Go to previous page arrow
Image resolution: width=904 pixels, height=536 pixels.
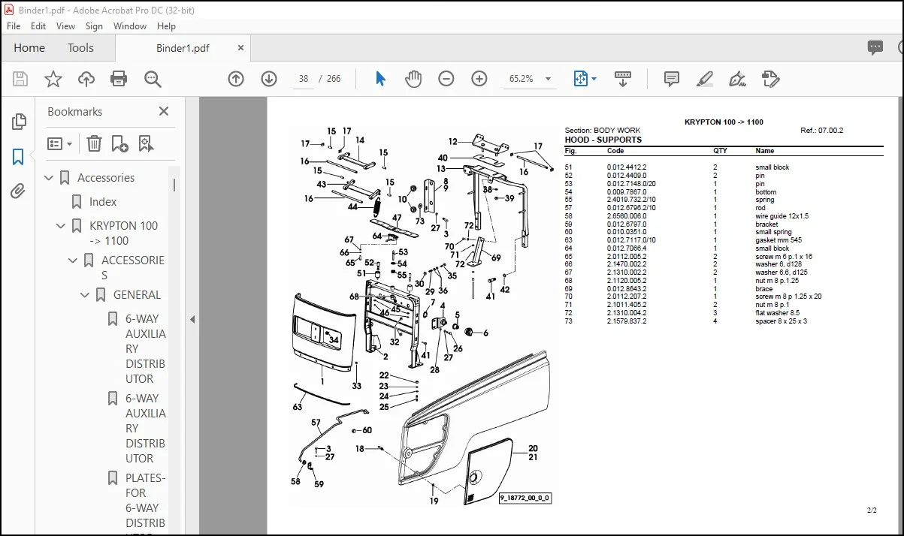click(x=236, y=79)
